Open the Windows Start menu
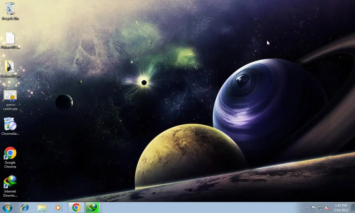The image size is (355, 213). tap(7, 207)
